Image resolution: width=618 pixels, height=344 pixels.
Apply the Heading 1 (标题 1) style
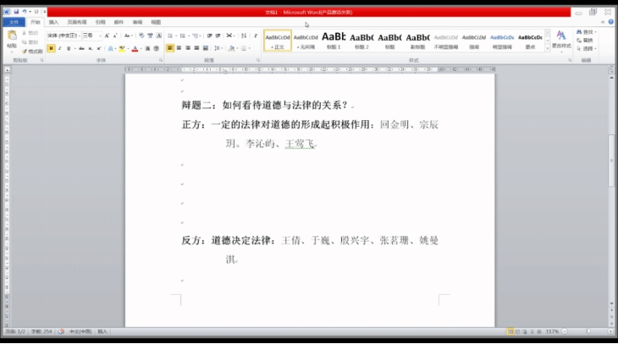point(334,40)
